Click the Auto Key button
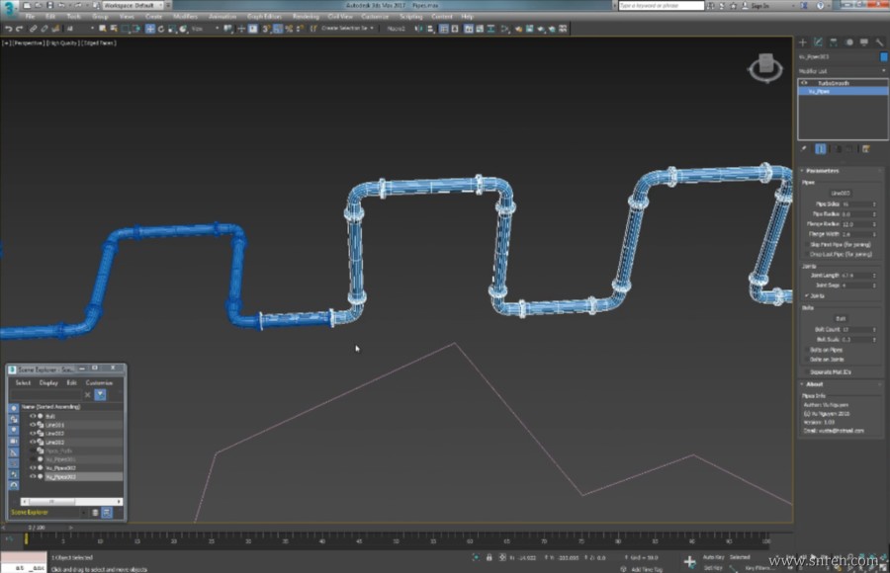The width and height of the screenshot is (890, 573). coord(713,557)
